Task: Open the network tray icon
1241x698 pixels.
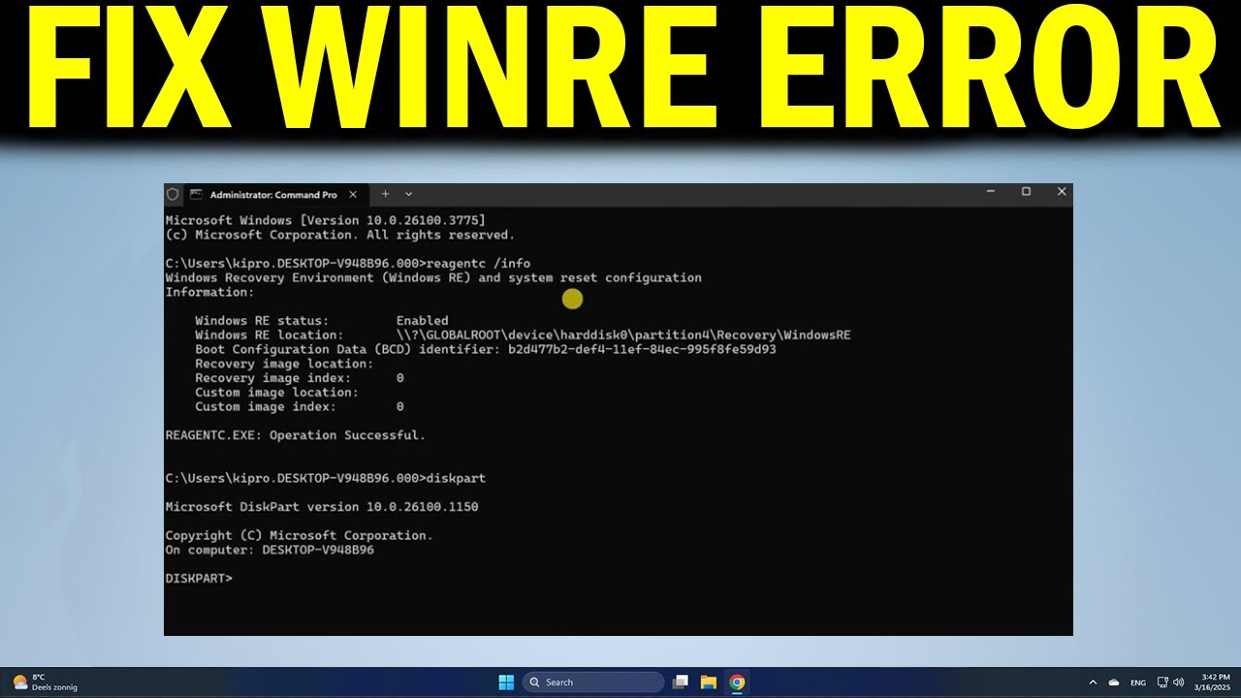Action: (1163, 682)
